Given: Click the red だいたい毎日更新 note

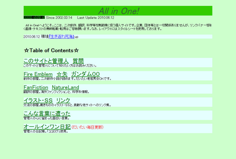Looking at the screenshot, I should [88, 127].
